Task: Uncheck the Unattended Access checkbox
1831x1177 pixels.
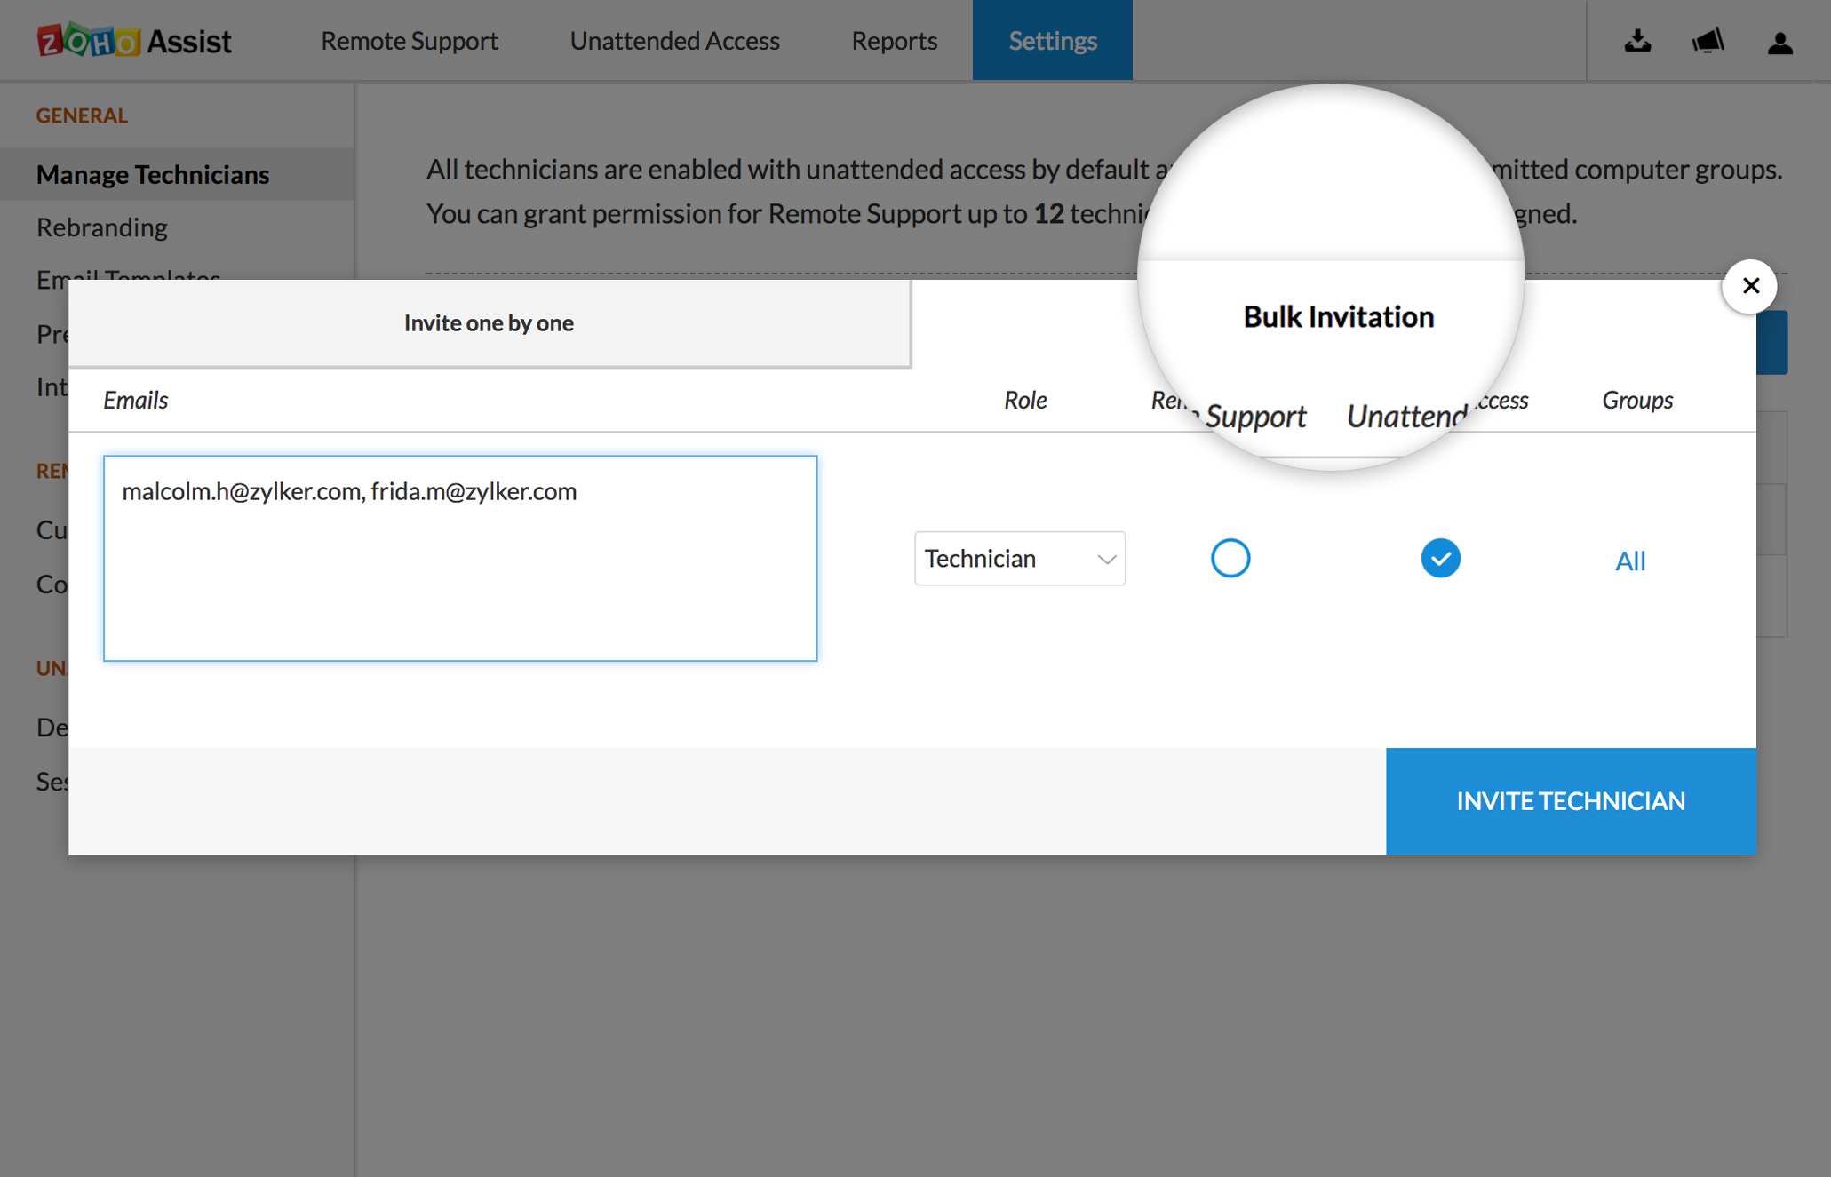Action: pyautogui.click(x=1440, y=559)
